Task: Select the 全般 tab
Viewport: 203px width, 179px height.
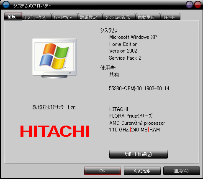Action: 13,17
